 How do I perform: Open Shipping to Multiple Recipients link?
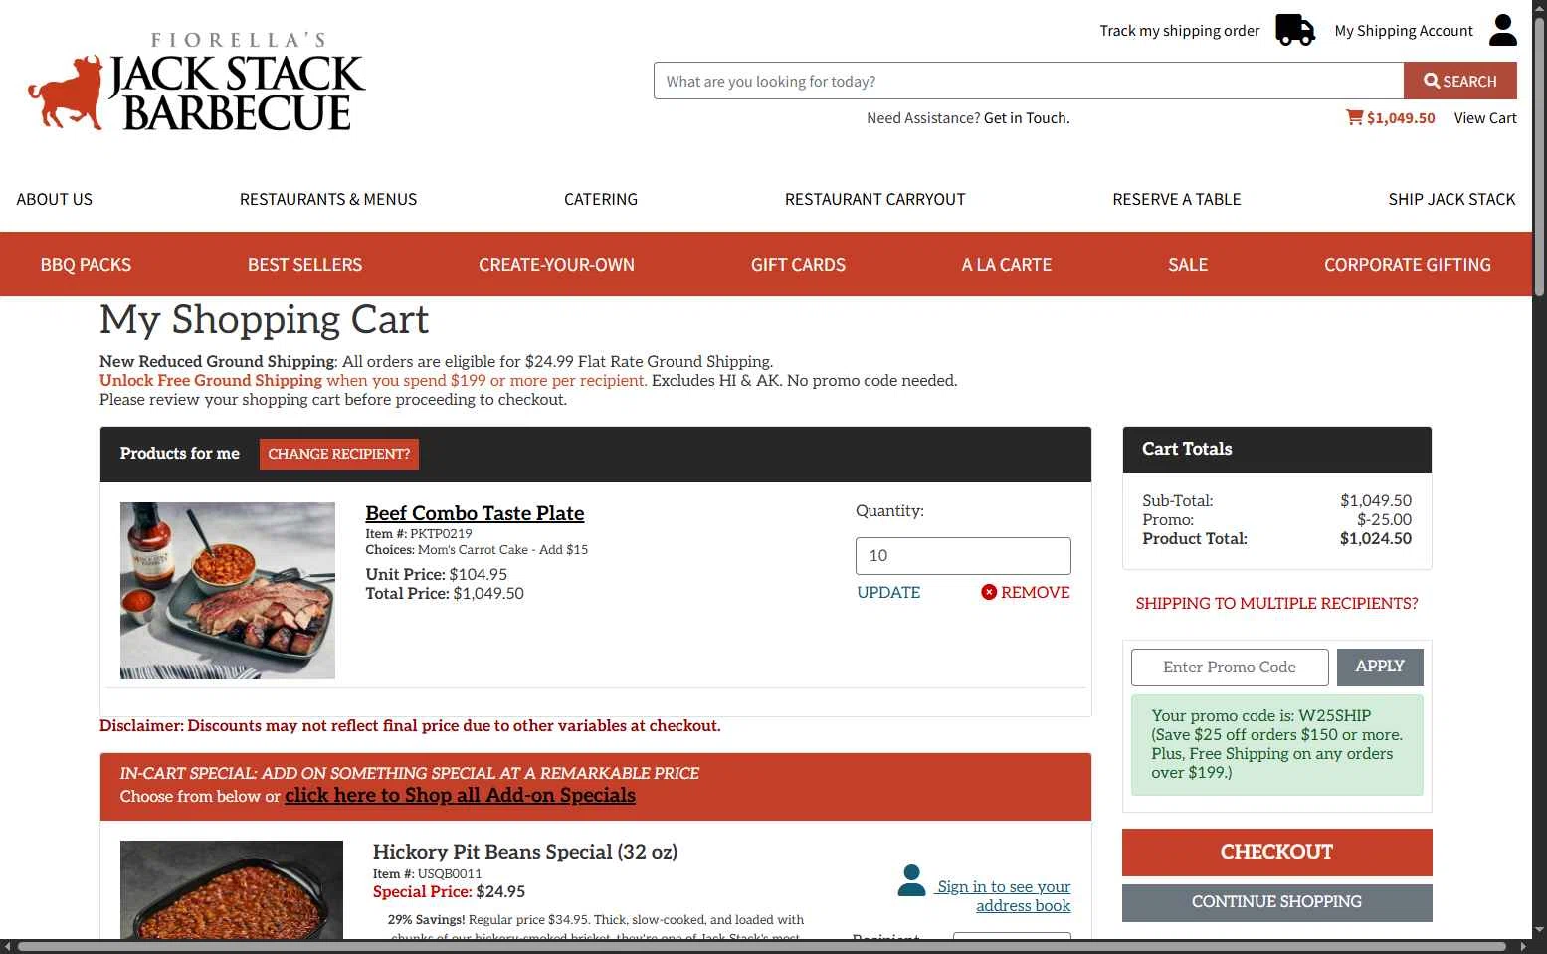pyautogui.click(x=1276, y=604)
